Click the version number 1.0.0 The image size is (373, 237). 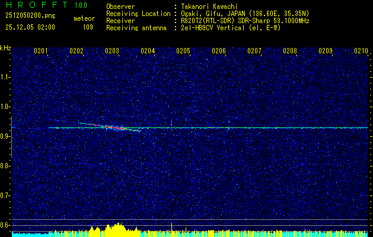81,5
